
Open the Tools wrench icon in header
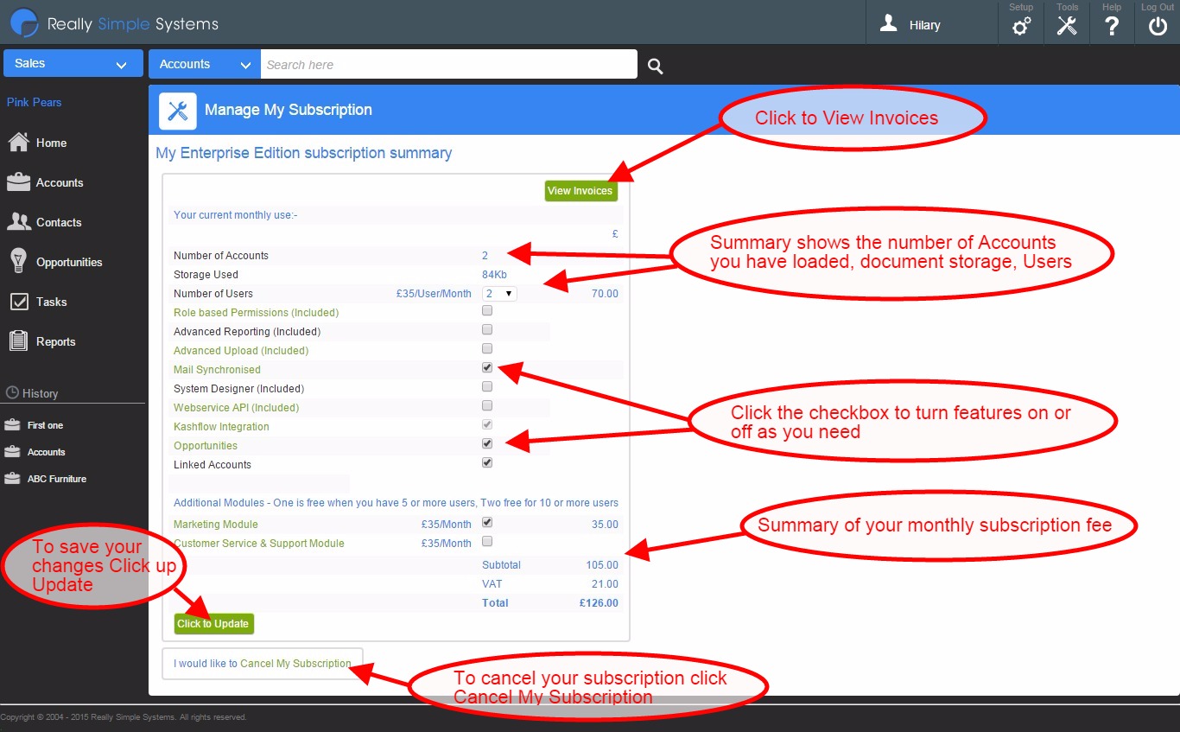[x=1067, y=27]
